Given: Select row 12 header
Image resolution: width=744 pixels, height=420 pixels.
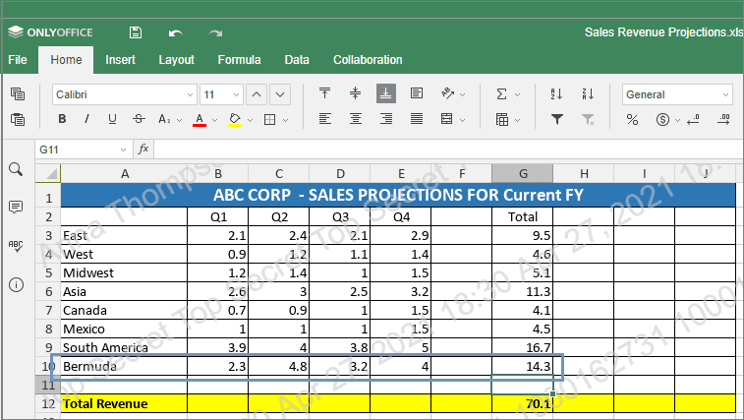Looking at the screenshot, I should tap(48, 404).
